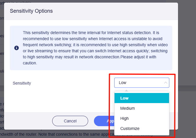Open the Sensitivity field showing Low

point(139,83)
